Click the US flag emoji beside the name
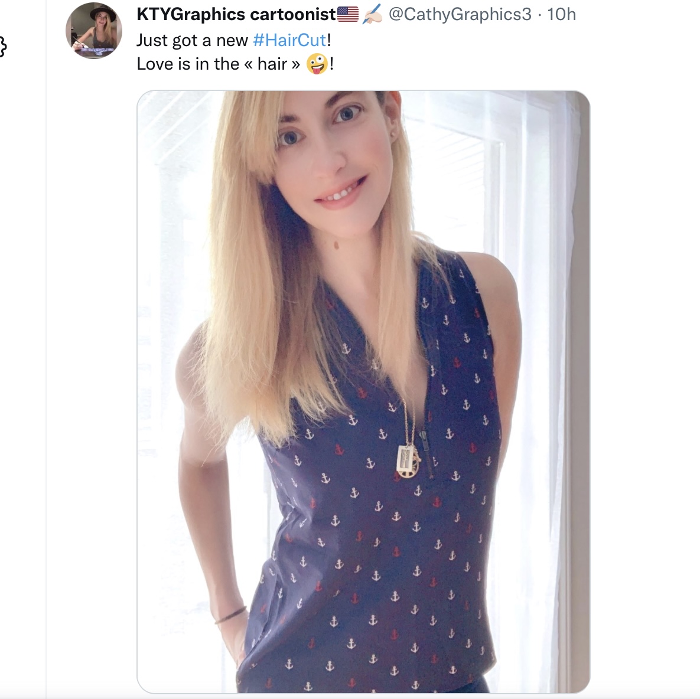This screenshot has height=699, width=700. click(x=347, y=14)
